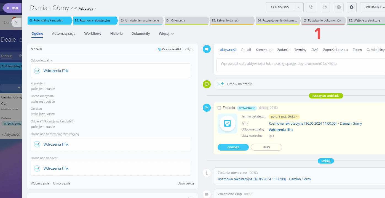Click the green chat timeline icon
This screenshot has width=385, height=198.
click(x=207, y=84)
